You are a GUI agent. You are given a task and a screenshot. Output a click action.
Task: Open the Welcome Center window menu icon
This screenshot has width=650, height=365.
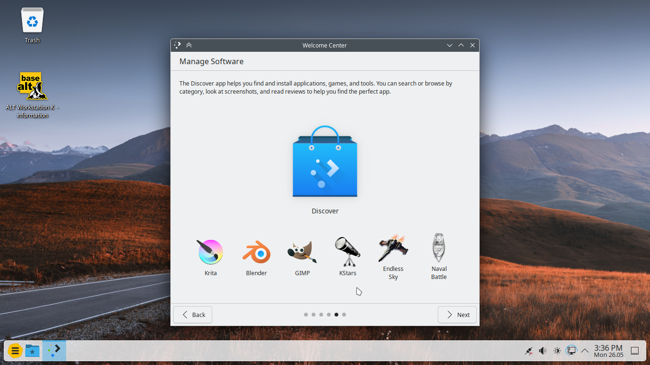tap(177, 45)
